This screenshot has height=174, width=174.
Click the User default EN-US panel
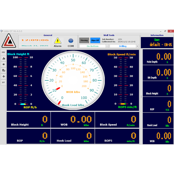pos(157,43)
